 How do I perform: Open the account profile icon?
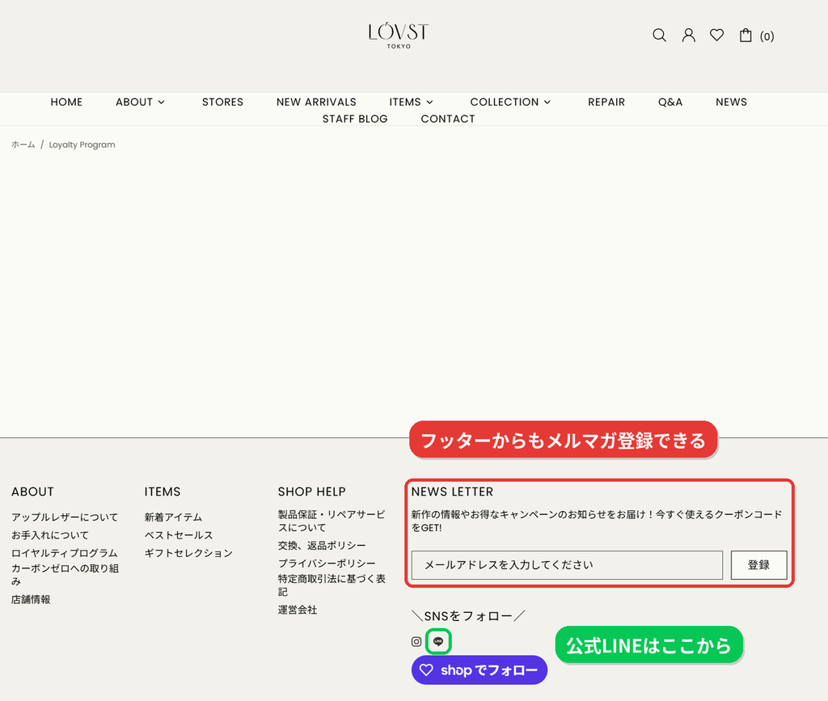pyautogui.click(x=689, y=36)
